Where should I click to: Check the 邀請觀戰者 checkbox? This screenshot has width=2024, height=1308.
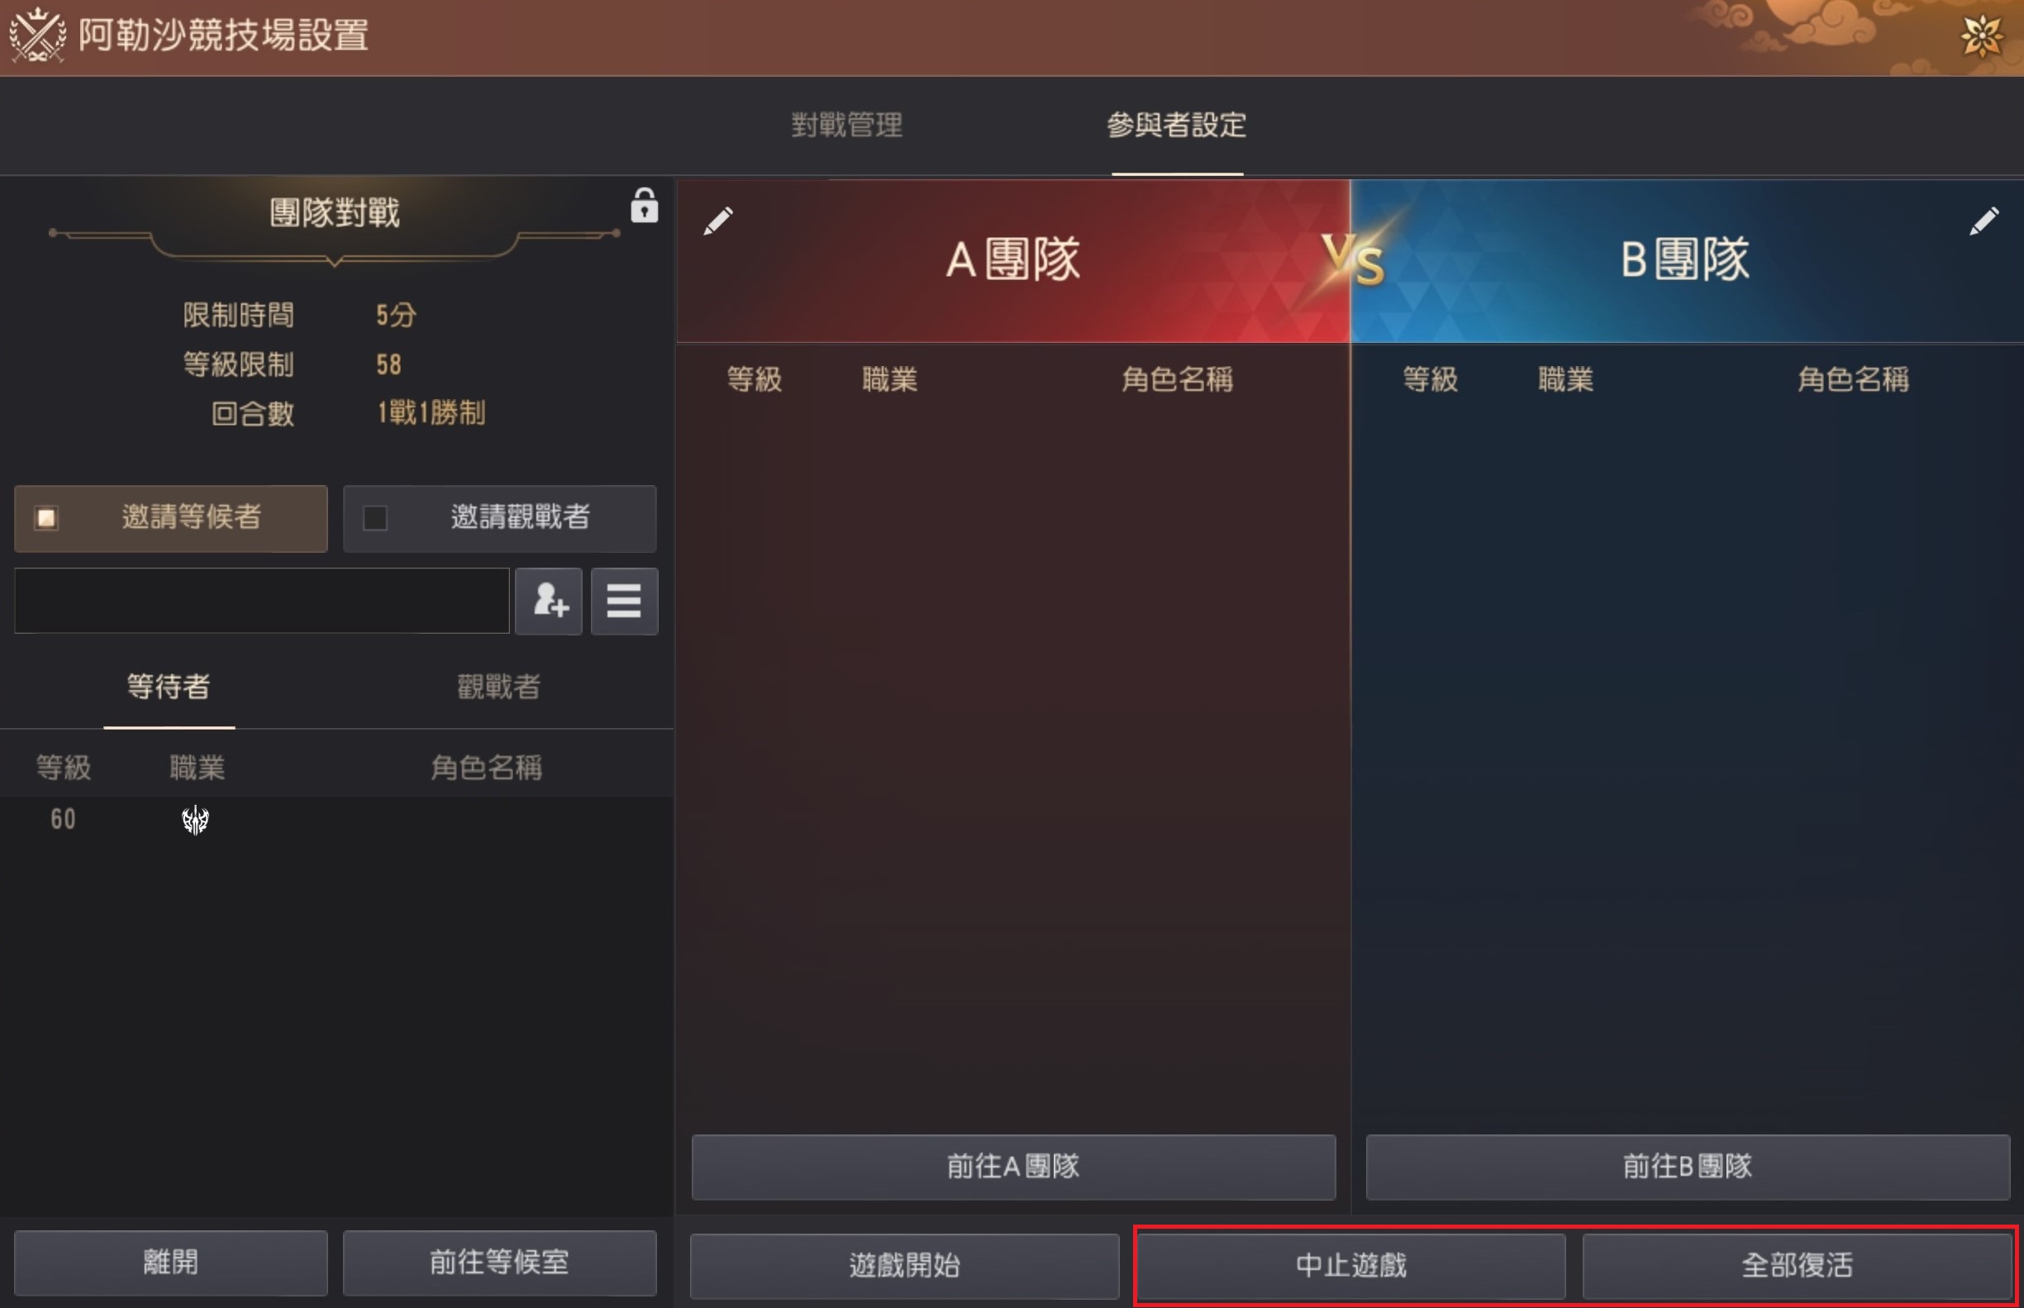[375, 518]
